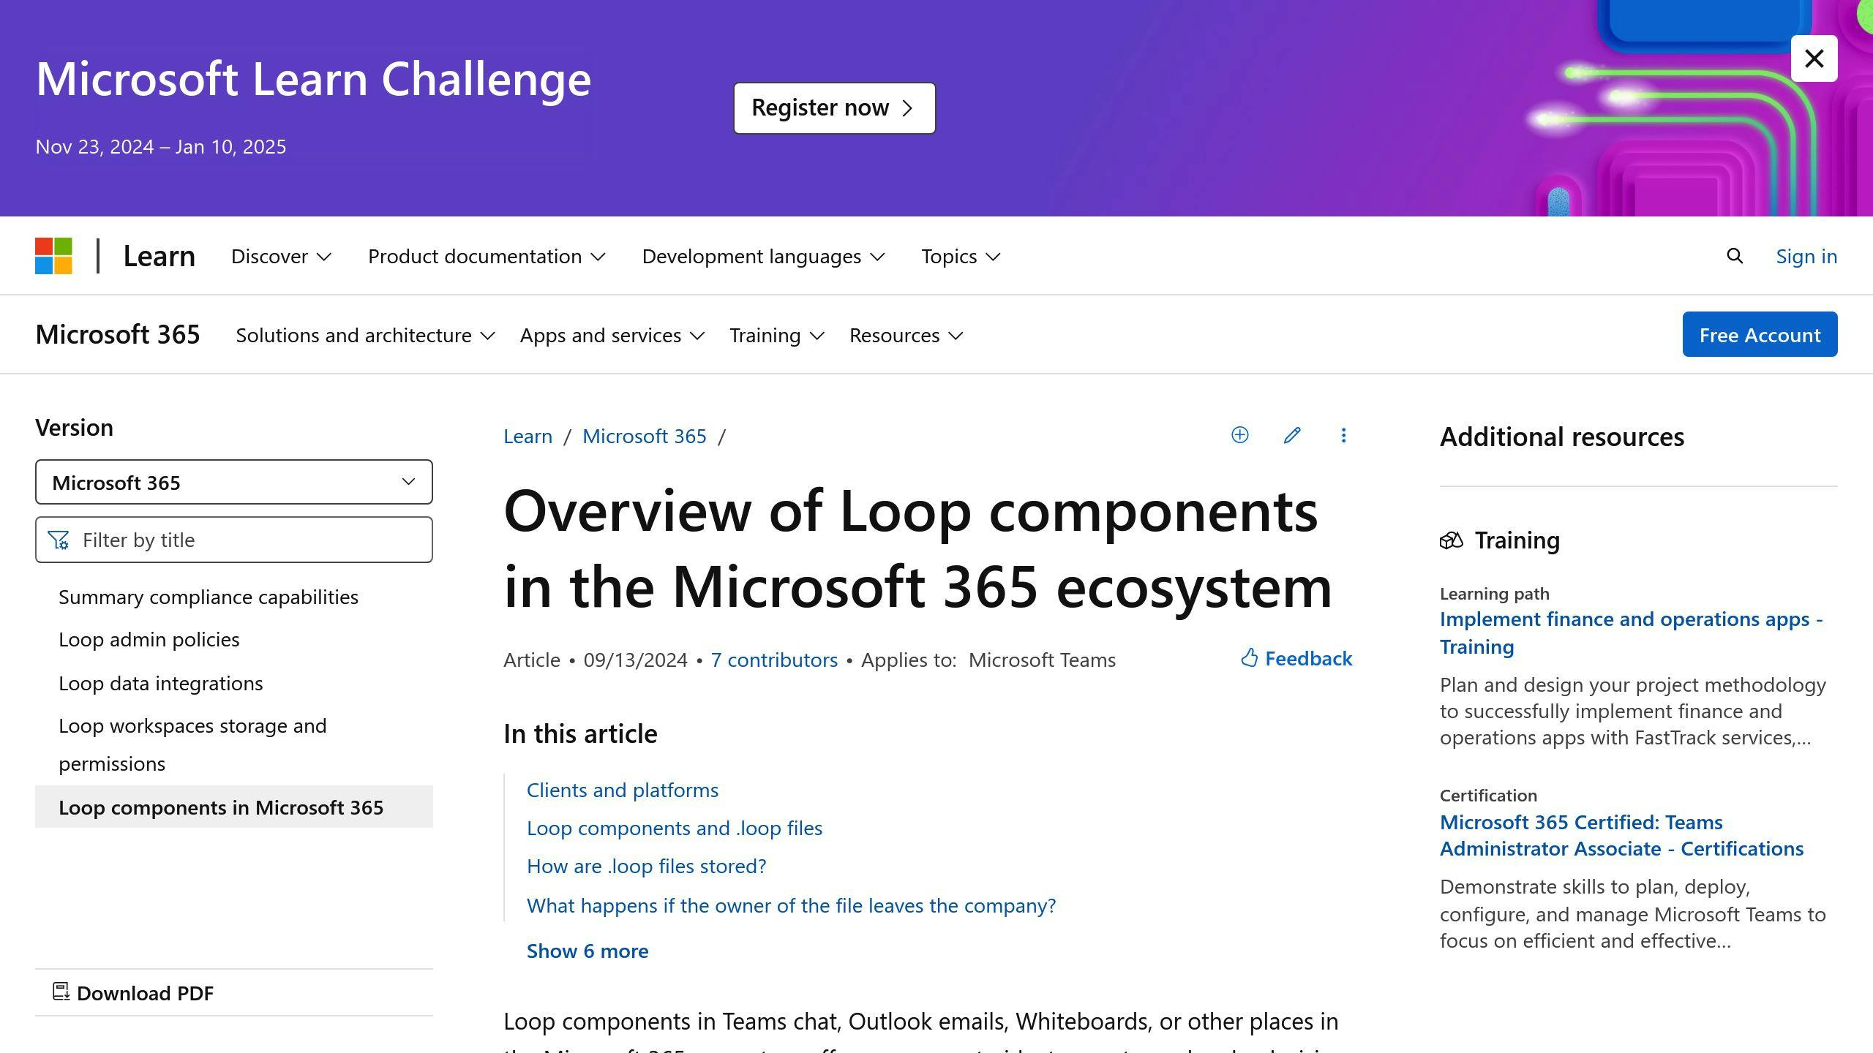Open Solutions and architecture dropdown

365,335
